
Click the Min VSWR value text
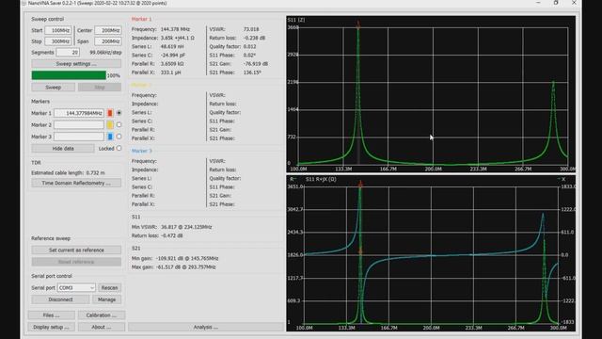point(186,227)
